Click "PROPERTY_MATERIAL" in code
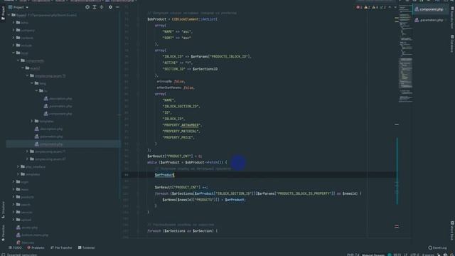This screenshot has width=455, height=256. (181, 131)
